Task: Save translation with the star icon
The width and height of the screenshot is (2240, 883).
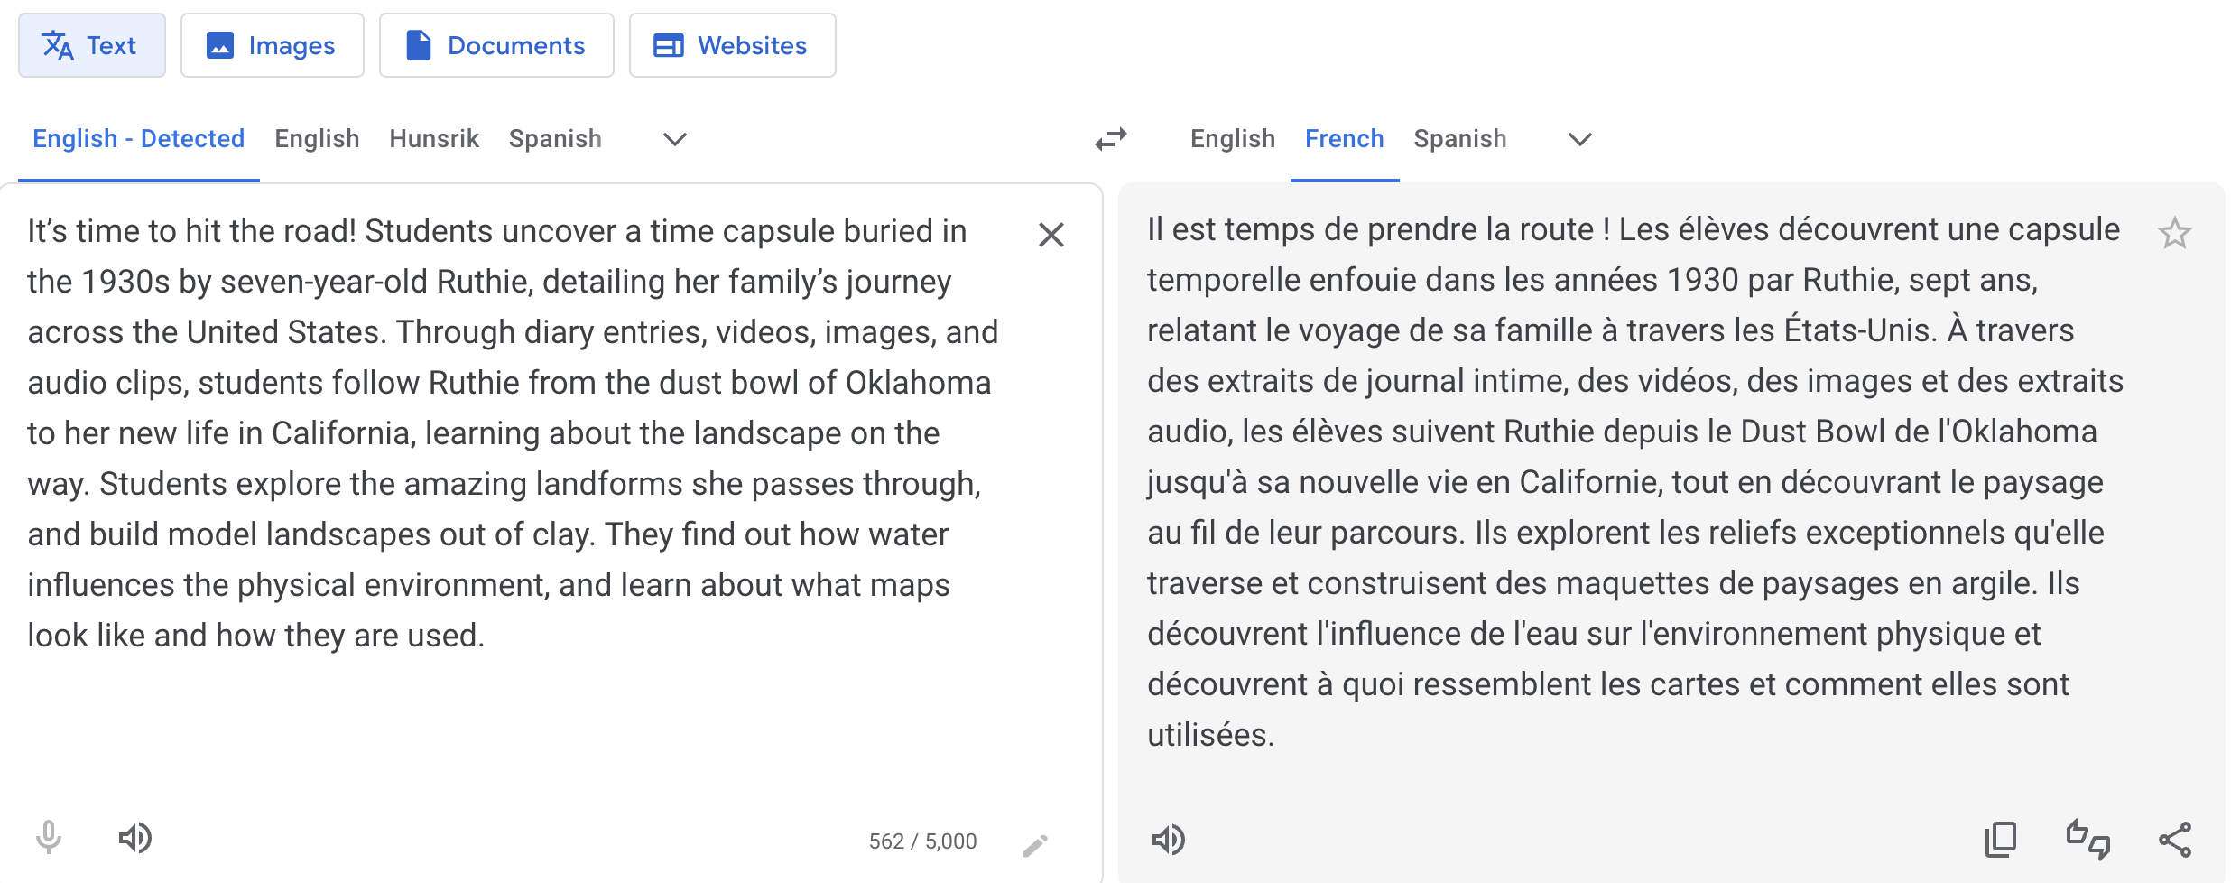Action: [x=2175, y=233]
